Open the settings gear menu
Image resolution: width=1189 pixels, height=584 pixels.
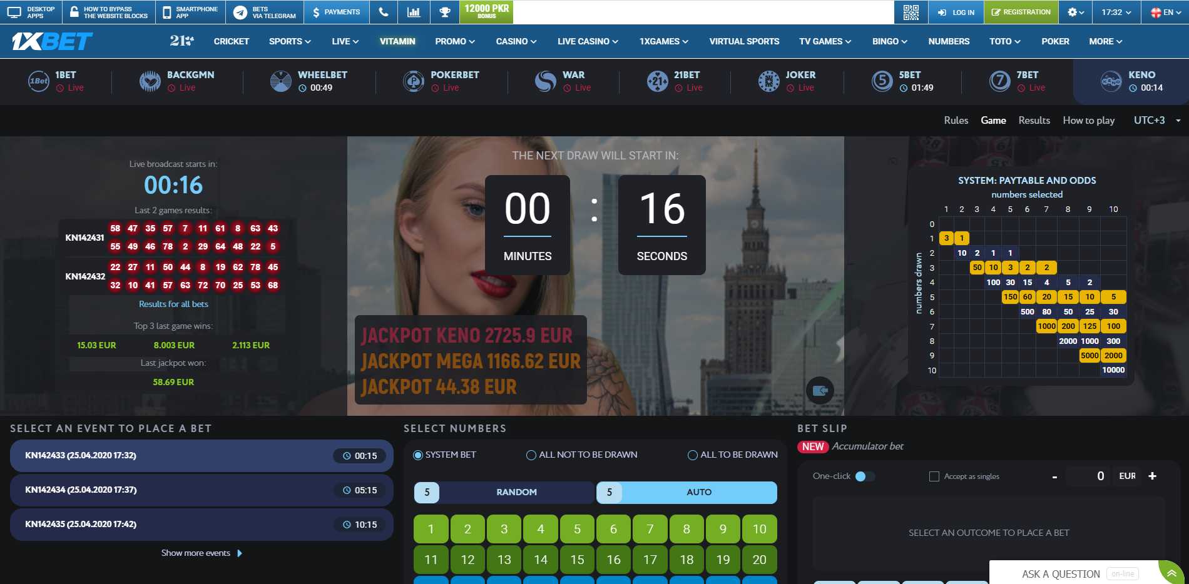pos(1076,12)
